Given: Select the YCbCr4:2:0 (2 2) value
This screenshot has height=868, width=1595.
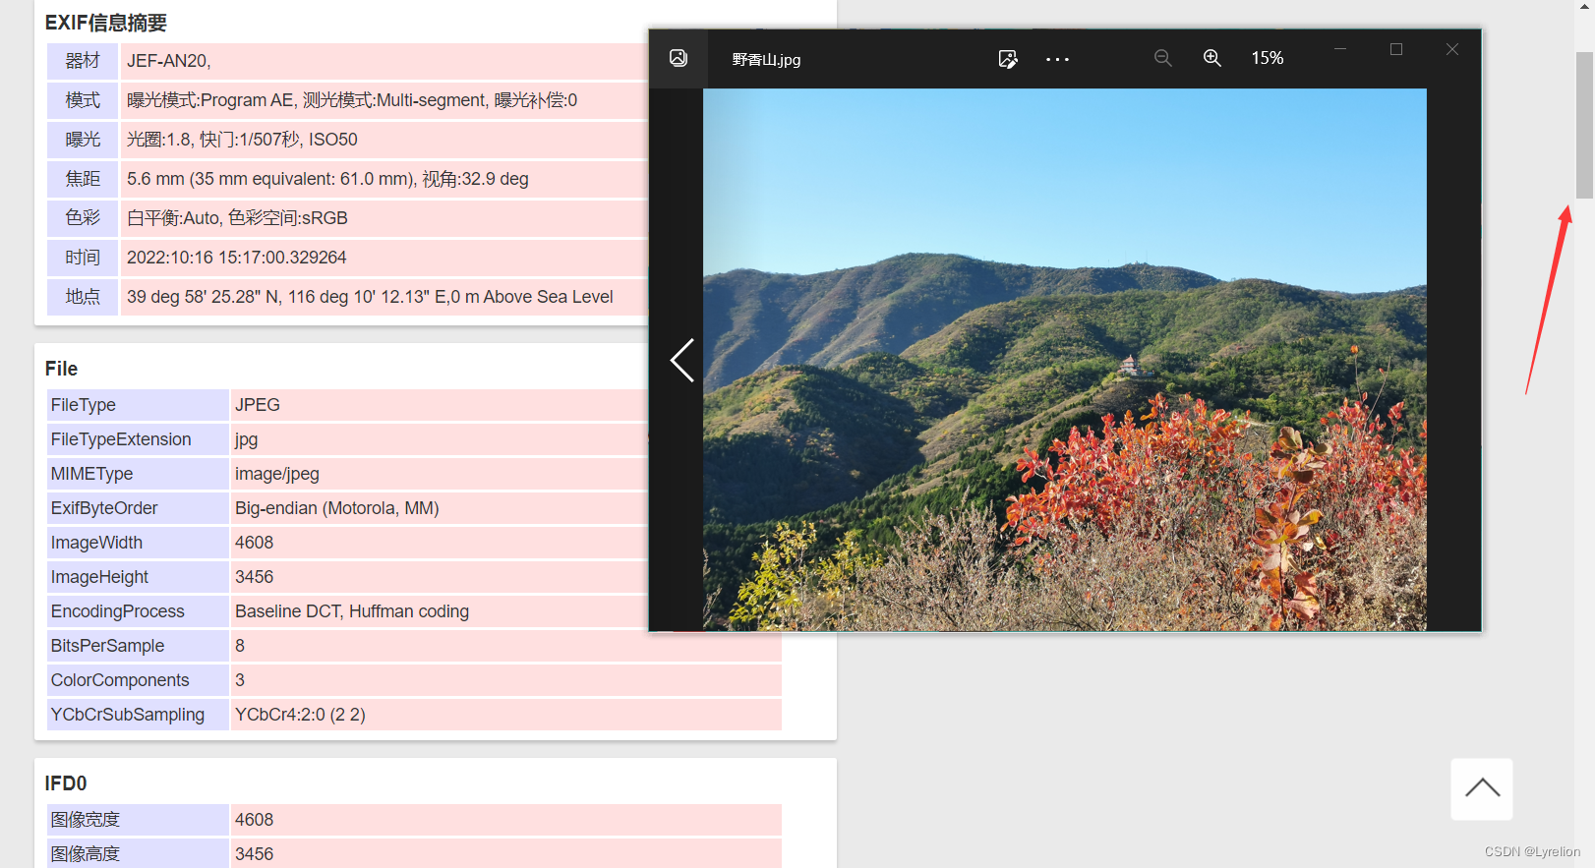Looking at the screenshot, I should (x=300, y=715).
